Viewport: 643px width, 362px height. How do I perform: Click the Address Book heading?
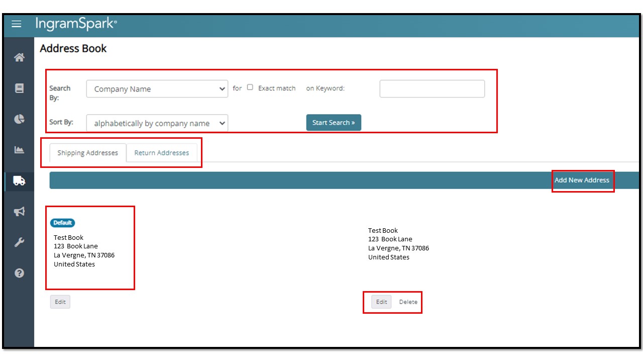[73, 49]
